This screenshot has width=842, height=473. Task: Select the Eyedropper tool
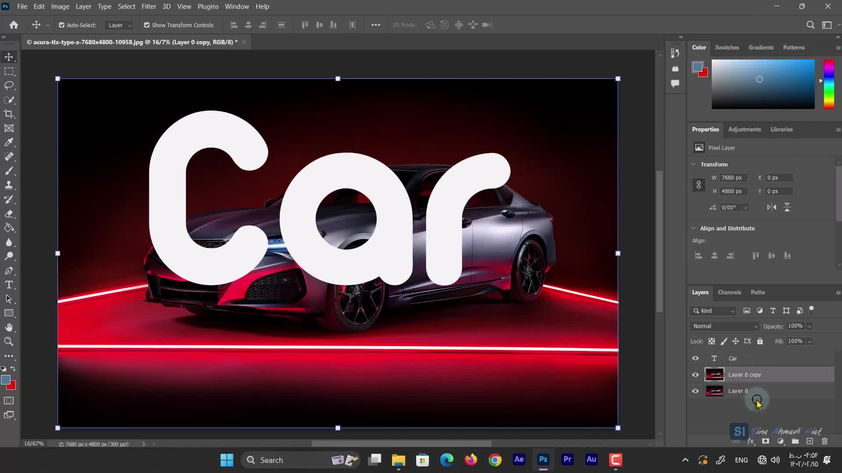pyautogui.click(x=9, y=142)
